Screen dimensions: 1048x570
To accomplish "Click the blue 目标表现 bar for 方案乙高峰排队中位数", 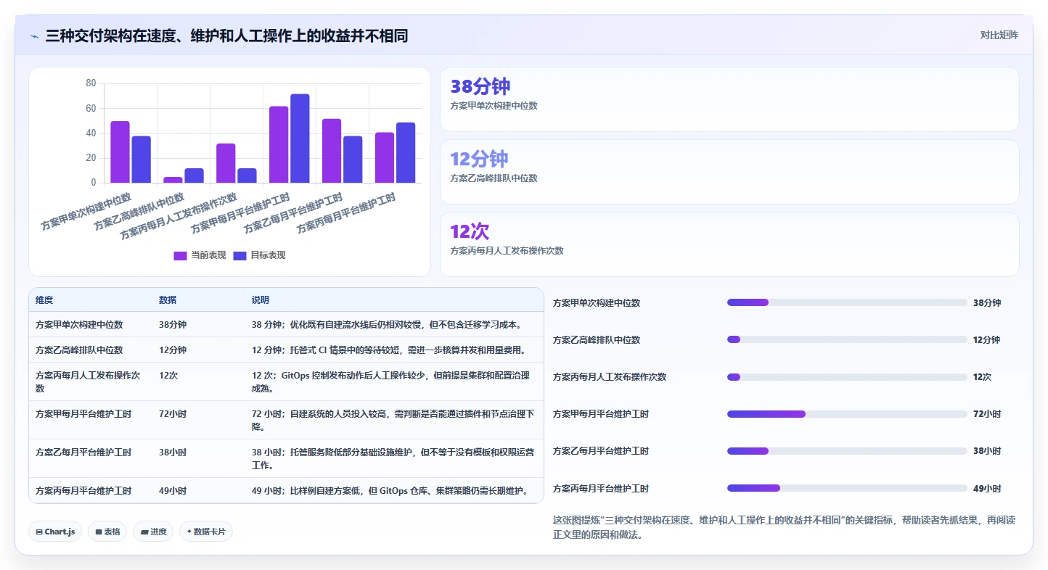I will click(x=194, y=175).
